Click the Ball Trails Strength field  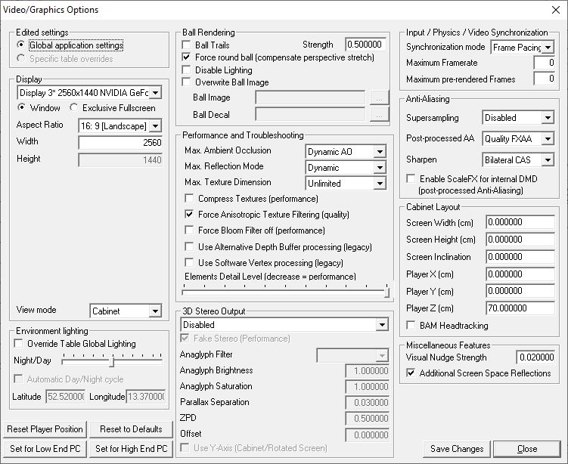point(365,45)
